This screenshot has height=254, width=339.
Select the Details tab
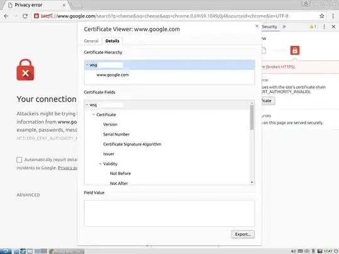112,41
